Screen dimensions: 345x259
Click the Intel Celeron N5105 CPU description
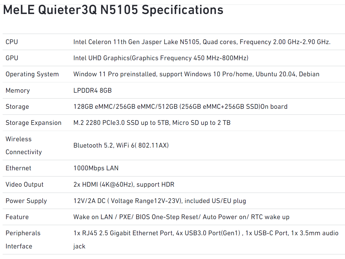click(x=202, y=42)
